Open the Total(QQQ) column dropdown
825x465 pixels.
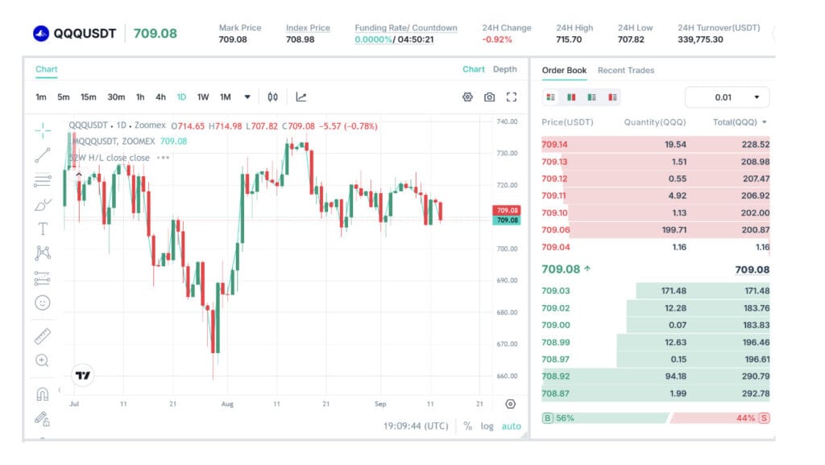764,122
